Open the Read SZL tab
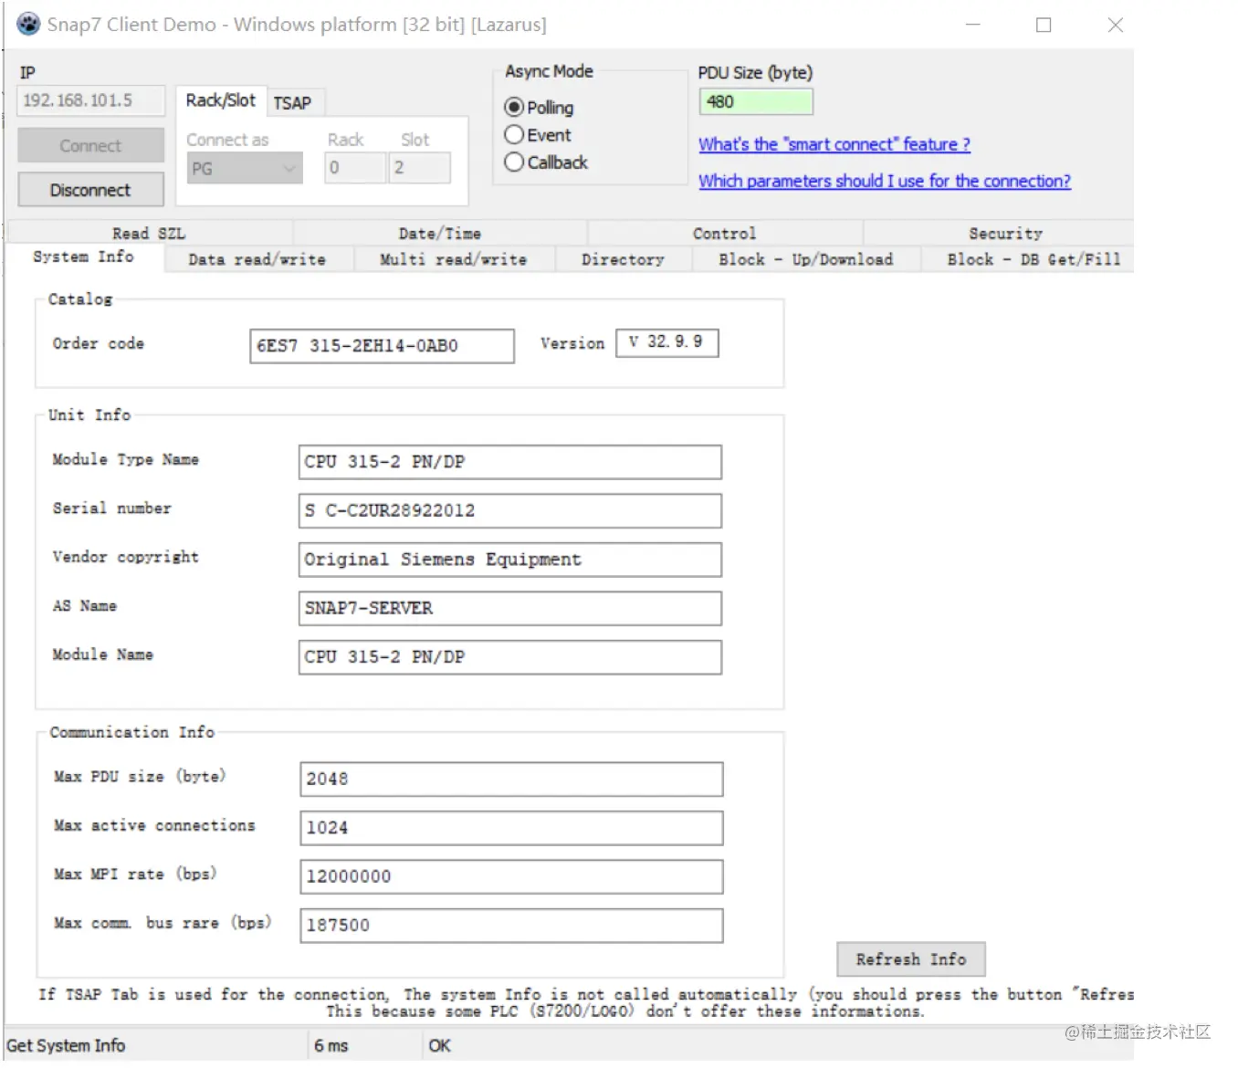Image resolution: width=1238 pixels, height=1068 pixels. point(149,233)
